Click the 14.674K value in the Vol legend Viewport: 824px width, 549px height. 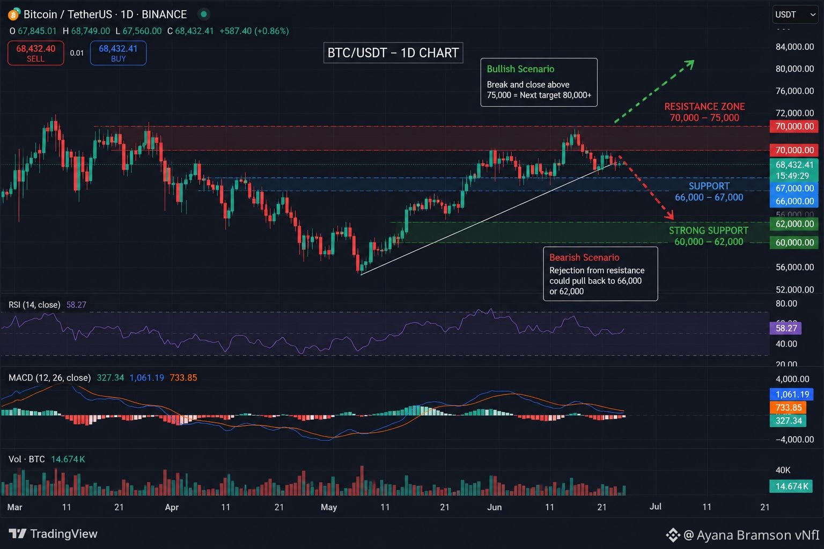pos(68,459)
